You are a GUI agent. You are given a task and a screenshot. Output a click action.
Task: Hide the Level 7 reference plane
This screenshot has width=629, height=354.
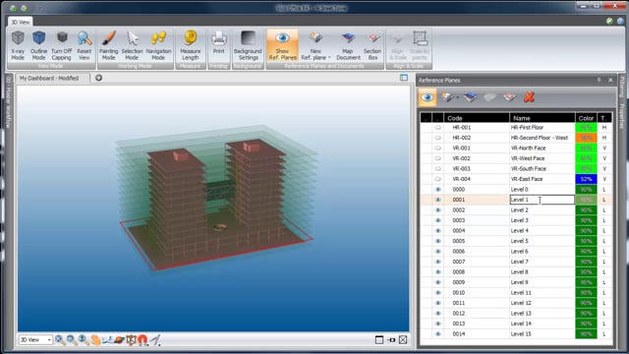coord(438,262)
